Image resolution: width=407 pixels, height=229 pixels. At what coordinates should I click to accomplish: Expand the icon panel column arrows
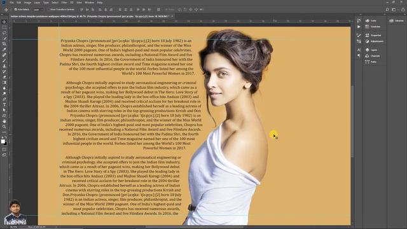[361, 15]
